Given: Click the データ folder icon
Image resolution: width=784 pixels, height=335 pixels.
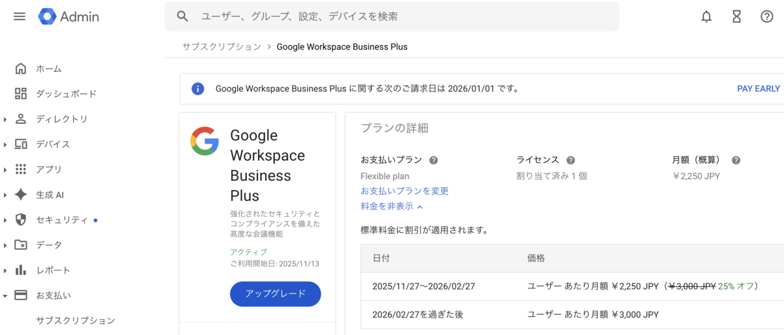Looking at the screenshot, I should click(x=21, y=245).
